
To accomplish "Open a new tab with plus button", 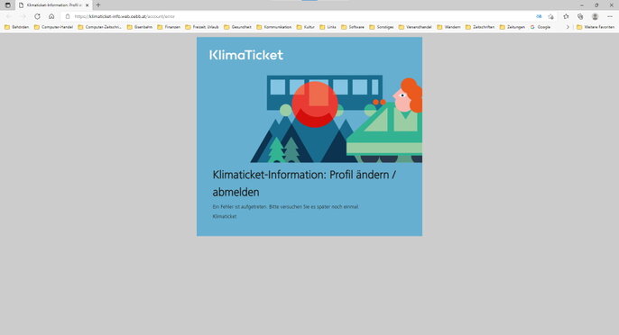I will pos(97,5).
